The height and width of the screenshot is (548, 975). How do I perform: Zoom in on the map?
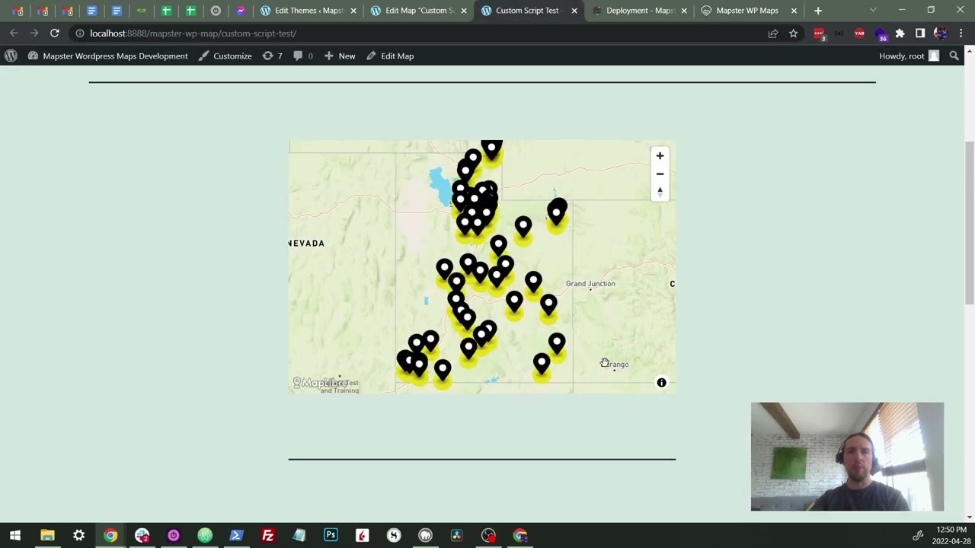tap(660, 156)
